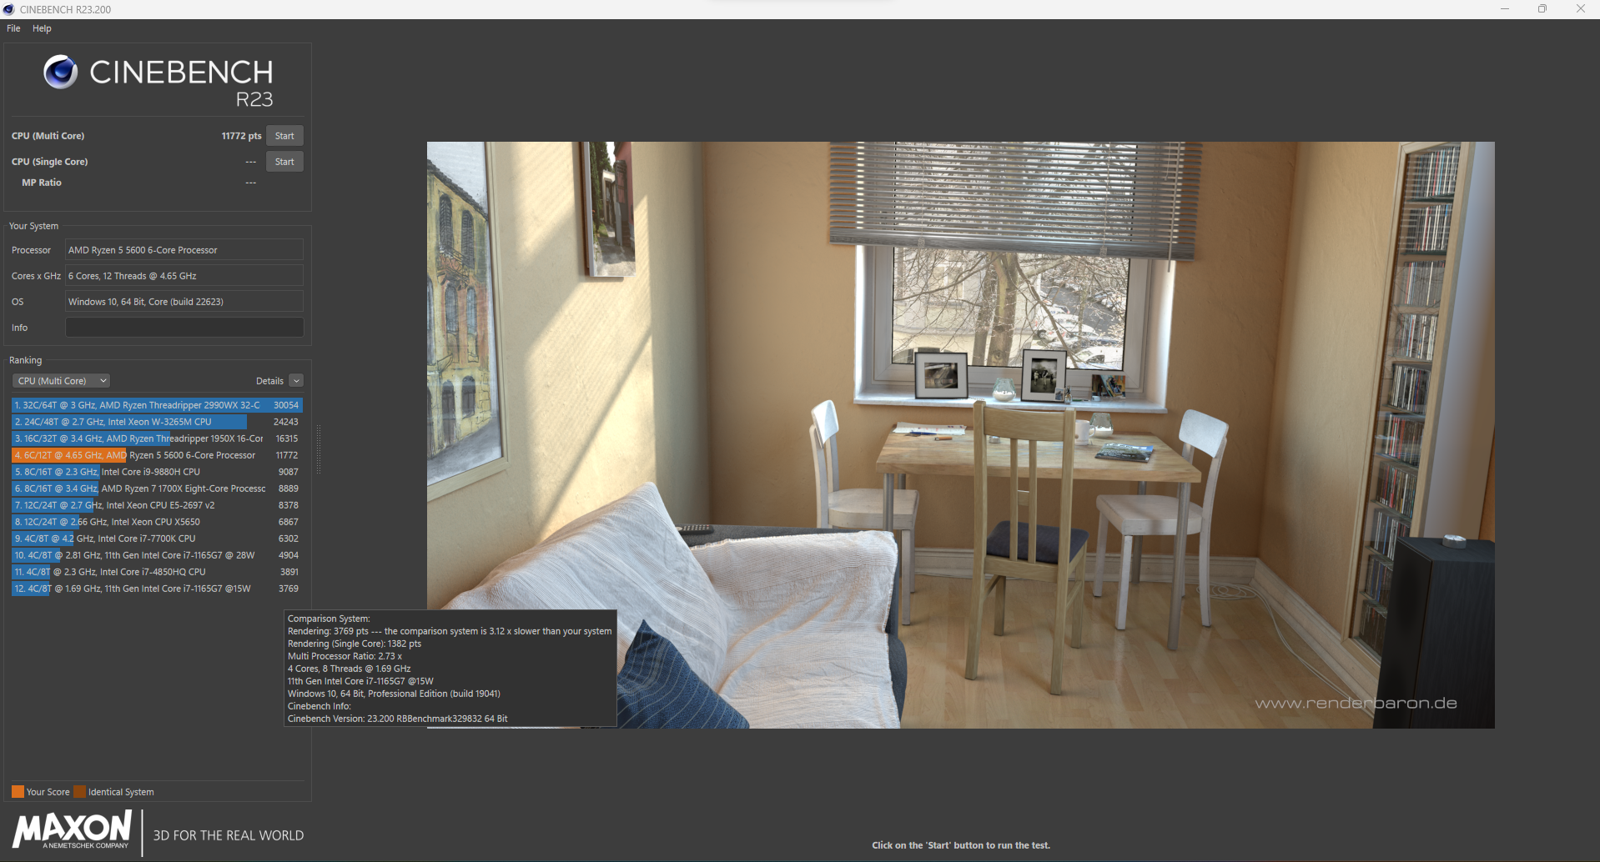
Task: Click the 11772 pts multi core score
Action: point(241,136)
